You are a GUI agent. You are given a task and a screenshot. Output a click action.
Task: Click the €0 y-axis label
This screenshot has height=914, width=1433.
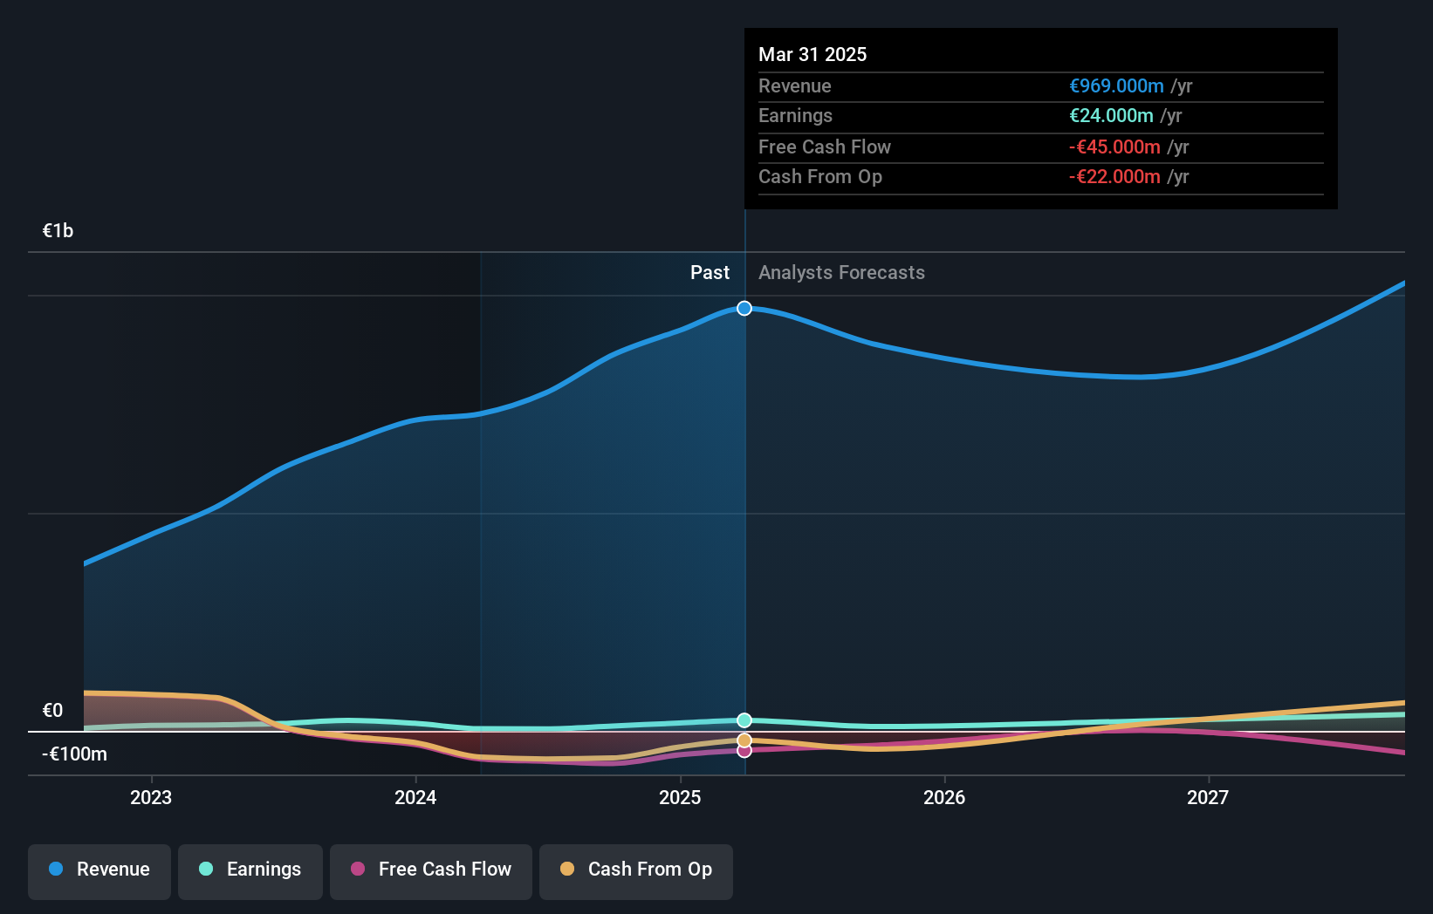click(x=52, y=710)
